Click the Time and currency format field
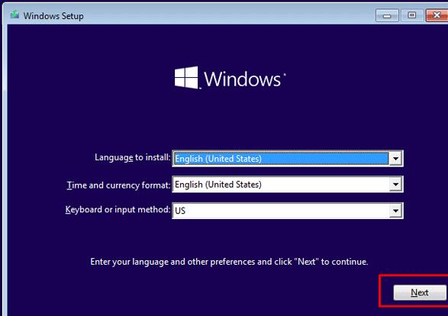448x316 pixels. click(288, 184)
